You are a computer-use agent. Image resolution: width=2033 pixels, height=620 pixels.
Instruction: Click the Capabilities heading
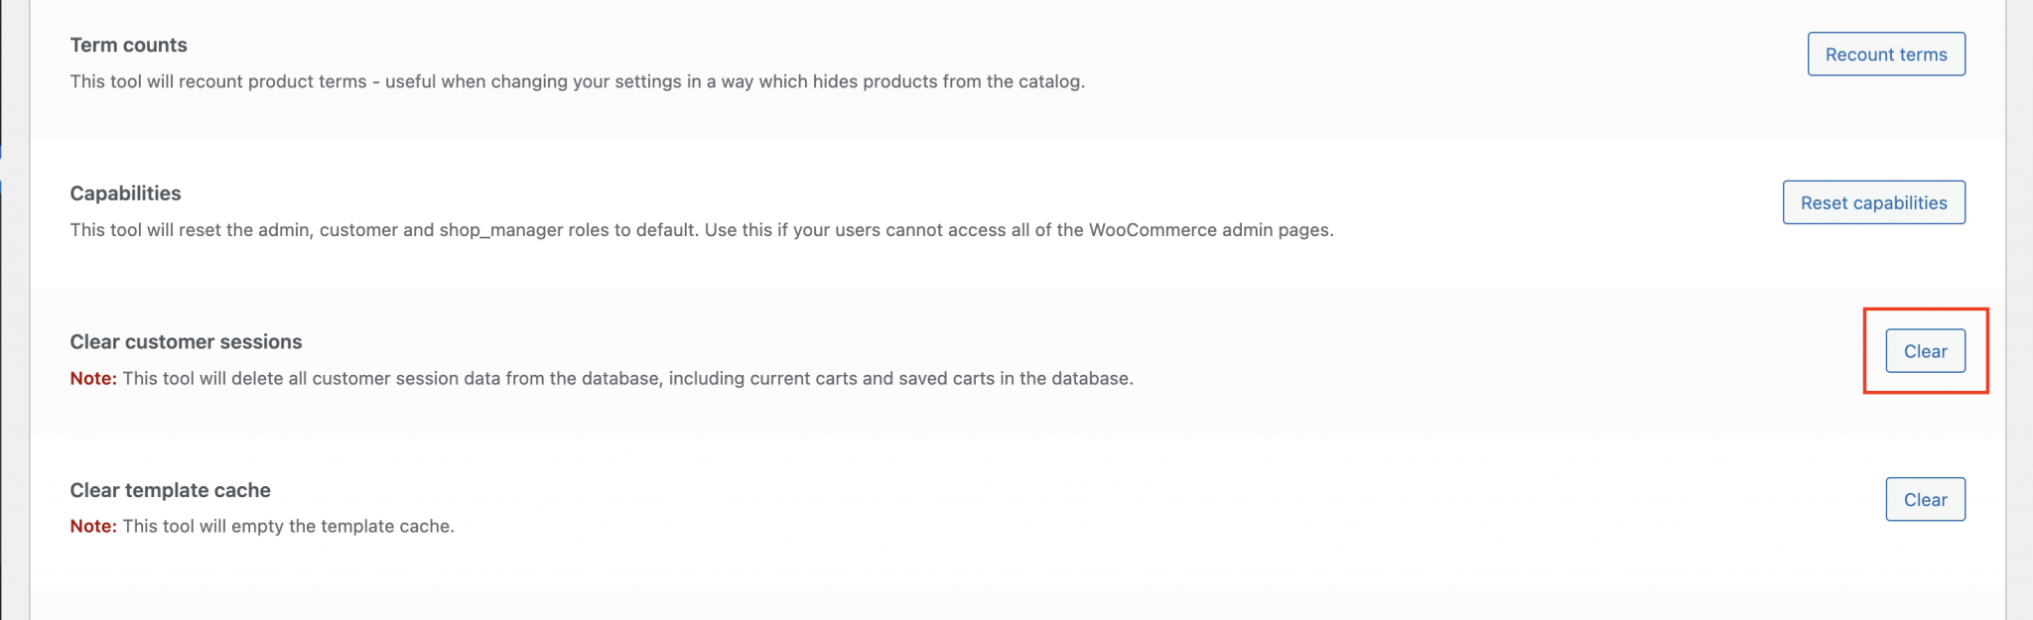pos(125,193)
